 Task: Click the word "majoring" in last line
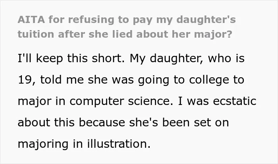(x=43, y=144)
